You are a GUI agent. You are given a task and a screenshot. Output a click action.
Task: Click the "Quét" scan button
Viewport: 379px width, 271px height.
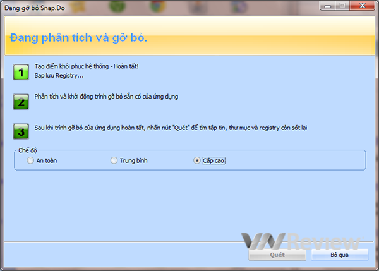277,255
